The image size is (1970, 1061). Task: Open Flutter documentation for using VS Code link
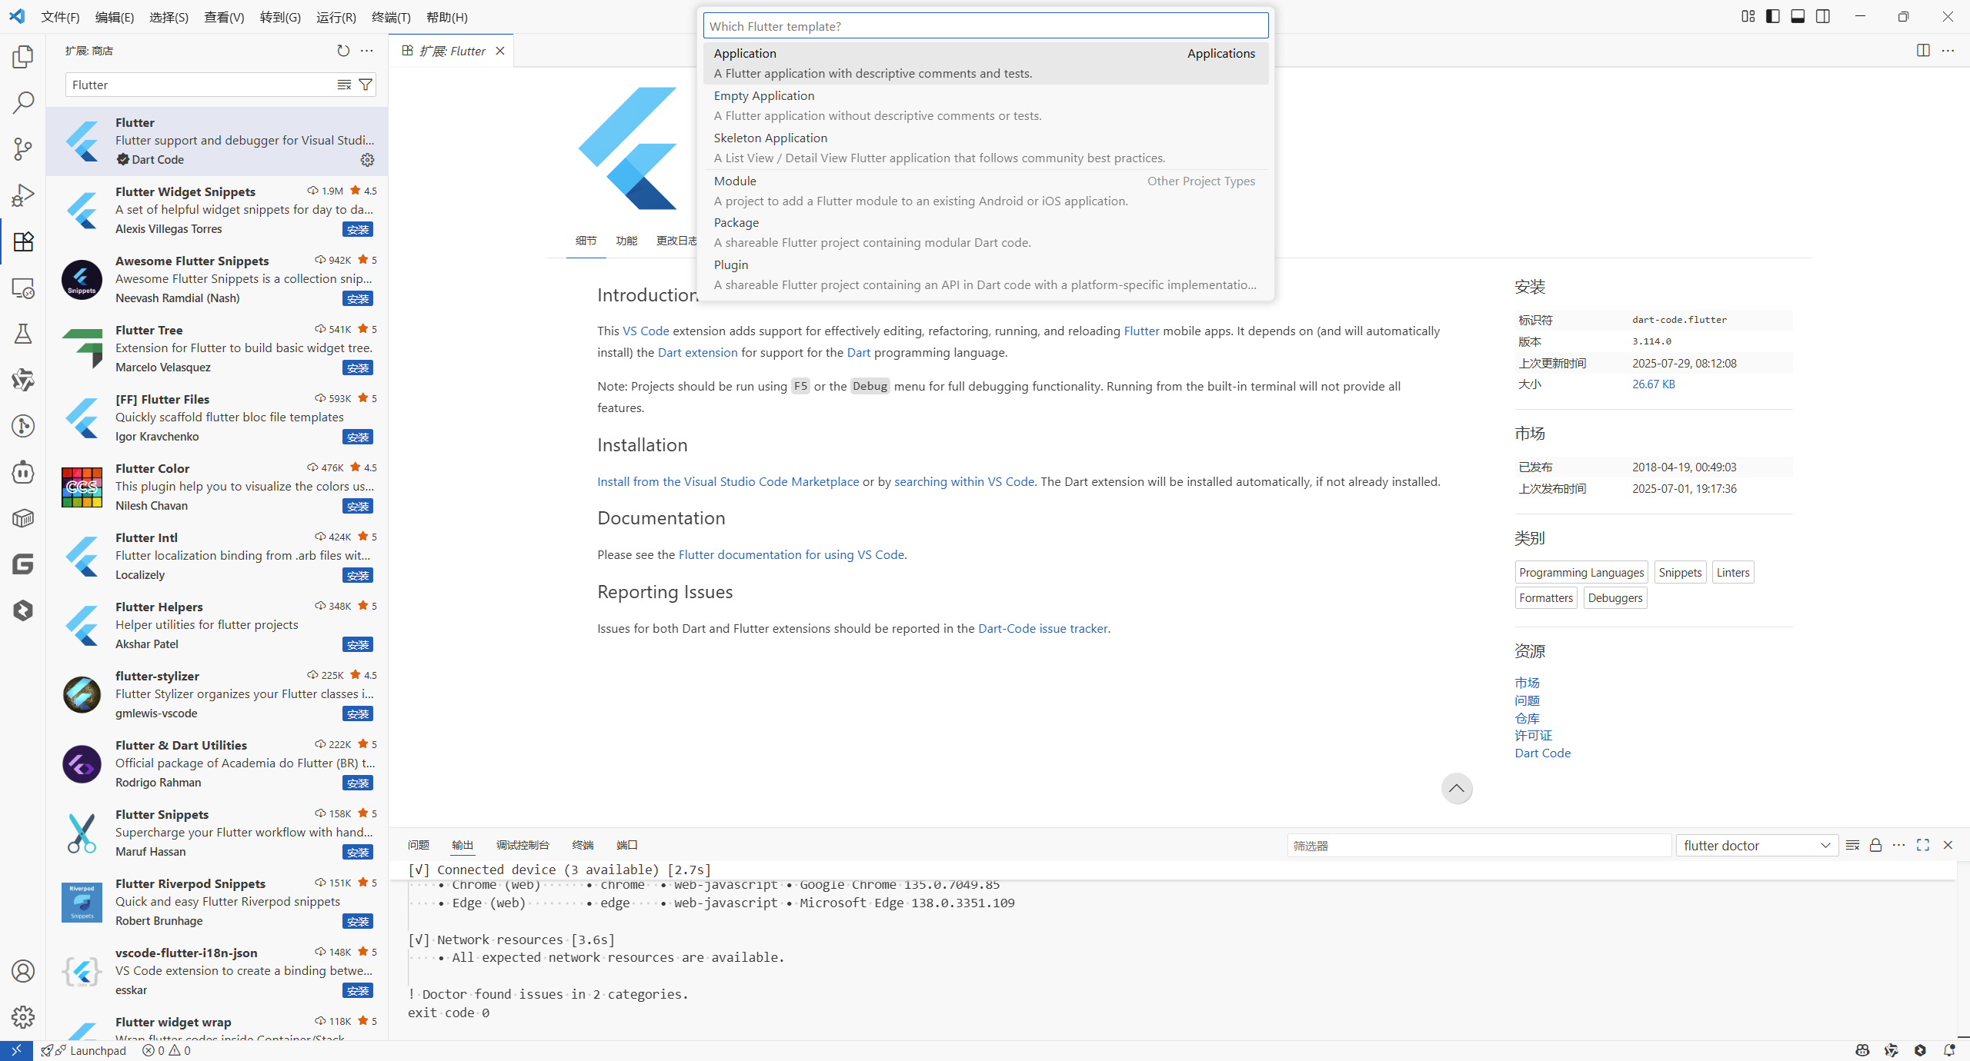tap(791, 554)
